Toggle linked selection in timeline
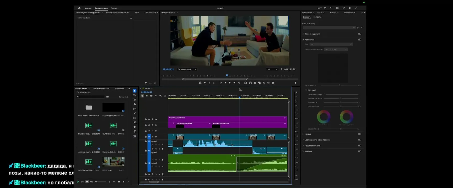Screen dimensions: 453x188 pyautogui.click(x=151, y=96)
